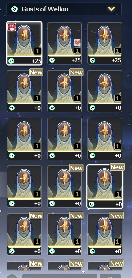
Task: Select the white-outlined New +0 echo
Action: [x=105, y=187]
